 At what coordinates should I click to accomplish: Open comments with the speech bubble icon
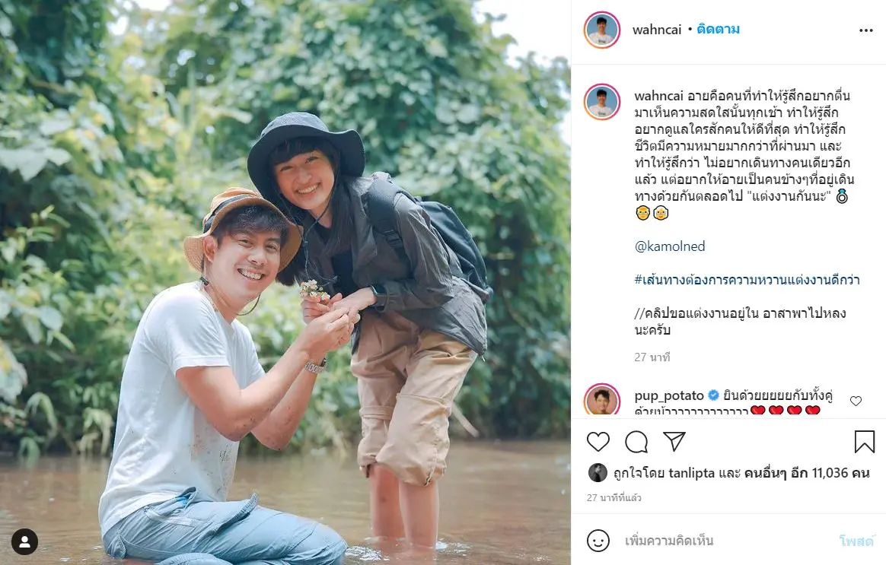(636, 442)
